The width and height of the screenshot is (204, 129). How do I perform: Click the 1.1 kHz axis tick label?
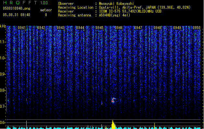click(3, 42)
